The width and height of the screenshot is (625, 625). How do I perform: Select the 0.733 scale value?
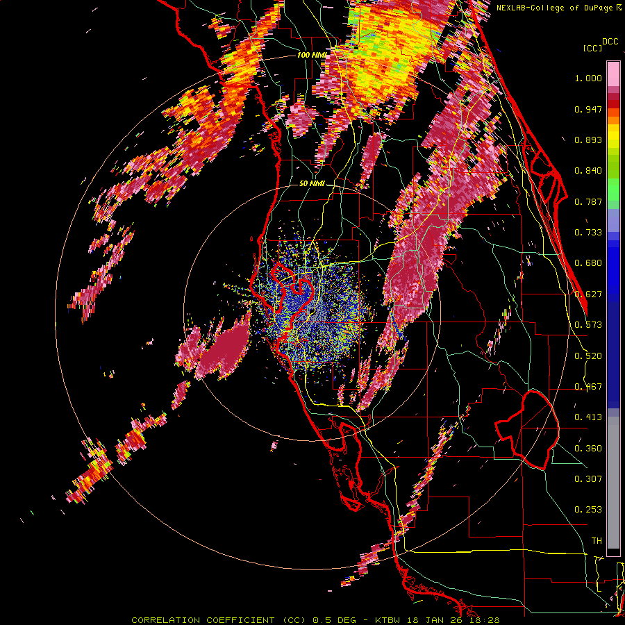point(588,233)
